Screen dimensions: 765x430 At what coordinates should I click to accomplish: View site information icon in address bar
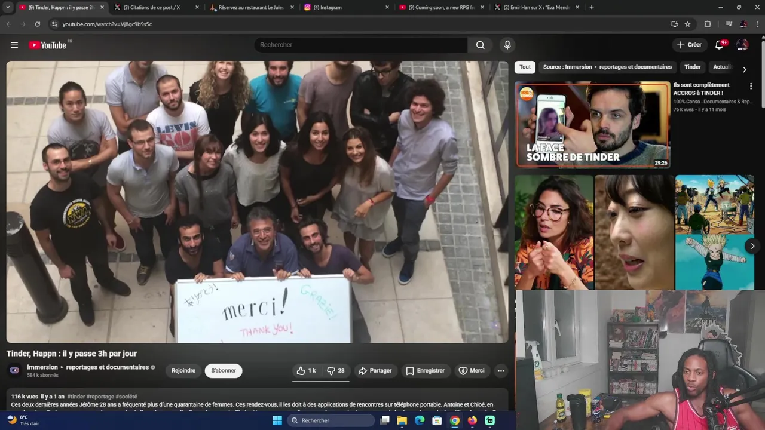[x=54, y=24]
